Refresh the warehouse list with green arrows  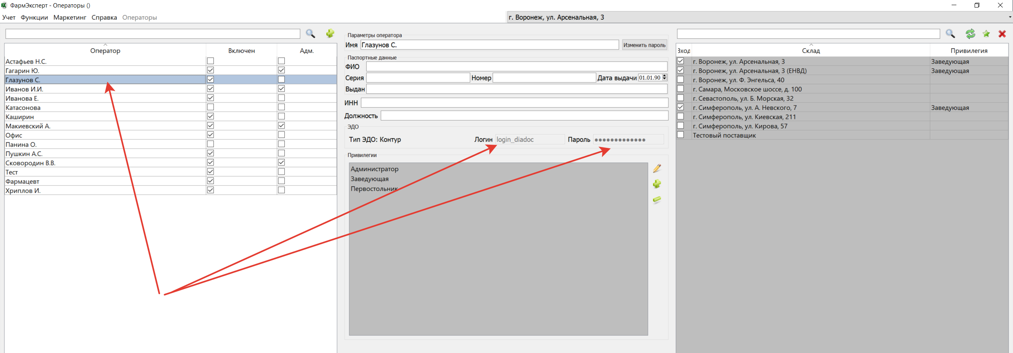(970, 34)
